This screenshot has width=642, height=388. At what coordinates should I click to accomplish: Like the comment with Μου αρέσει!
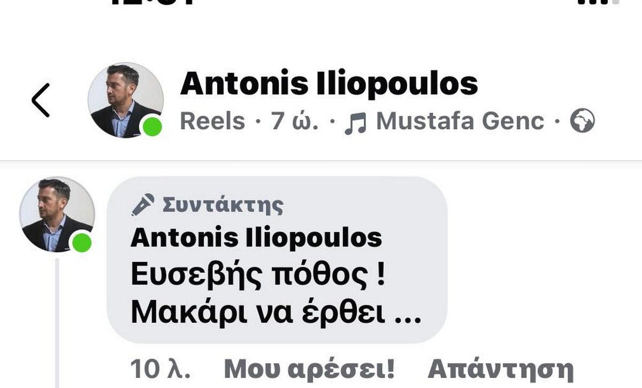point(310,369)
